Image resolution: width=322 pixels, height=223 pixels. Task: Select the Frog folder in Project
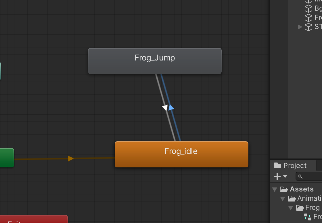click(x=308, y=208)
